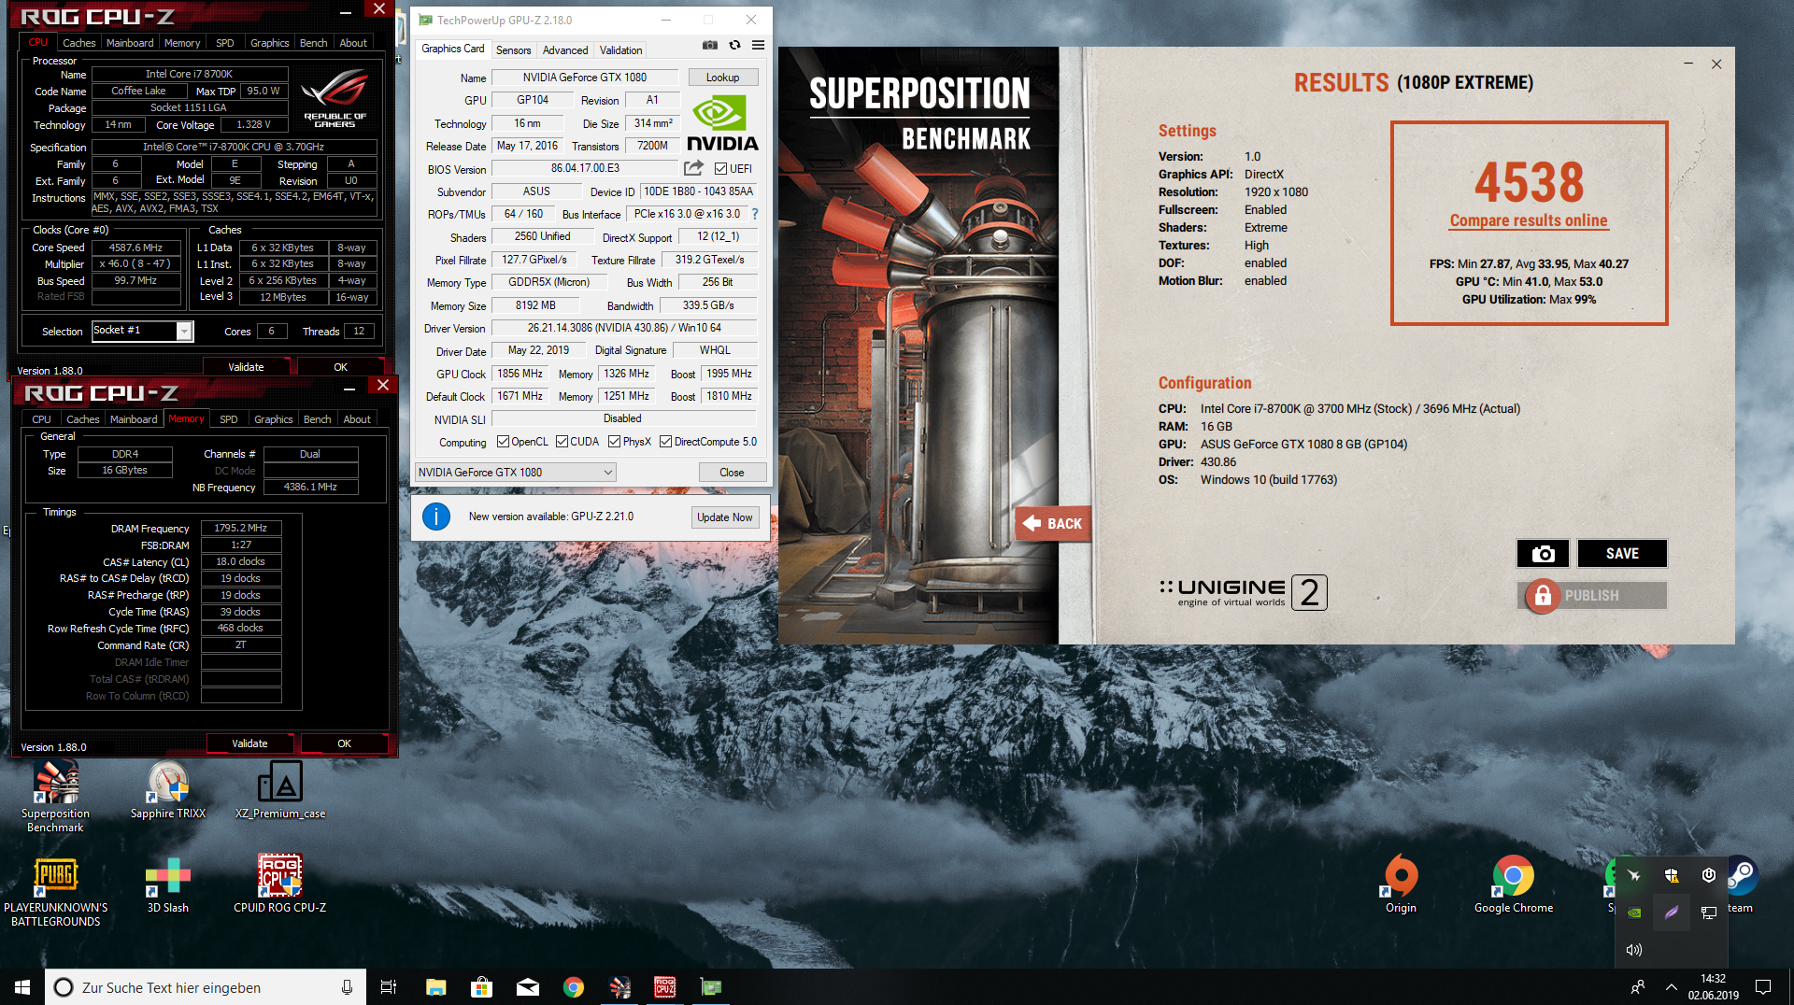This screenshot has width=1794, height=1005.
Task: Open Mainboard tab in top CPU-Z
Action: point(130,43)
